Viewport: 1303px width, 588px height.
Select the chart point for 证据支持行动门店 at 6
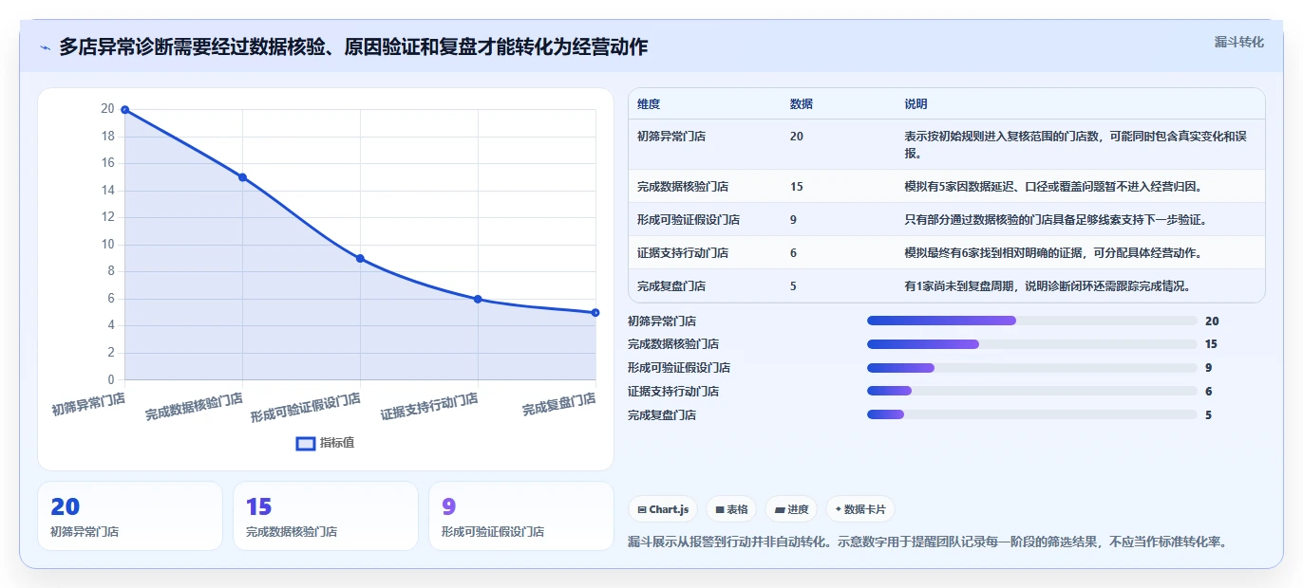pyautogui.click(x=478, y=299)
